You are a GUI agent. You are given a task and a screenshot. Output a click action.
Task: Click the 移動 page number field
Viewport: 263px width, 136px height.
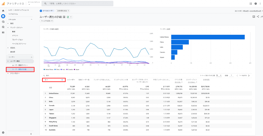[231, 76]
